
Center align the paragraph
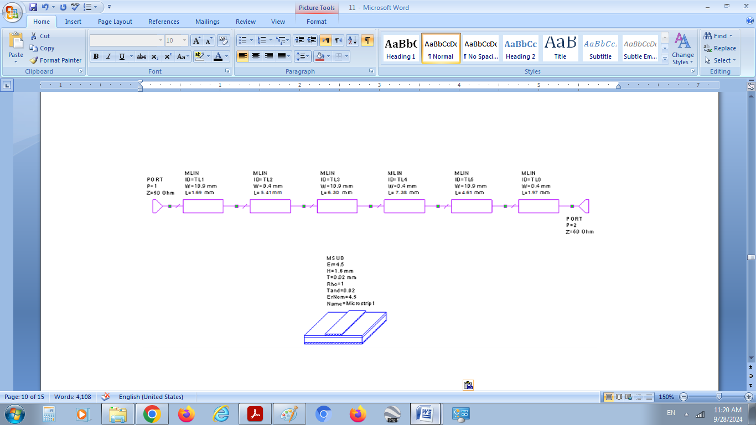256,56
